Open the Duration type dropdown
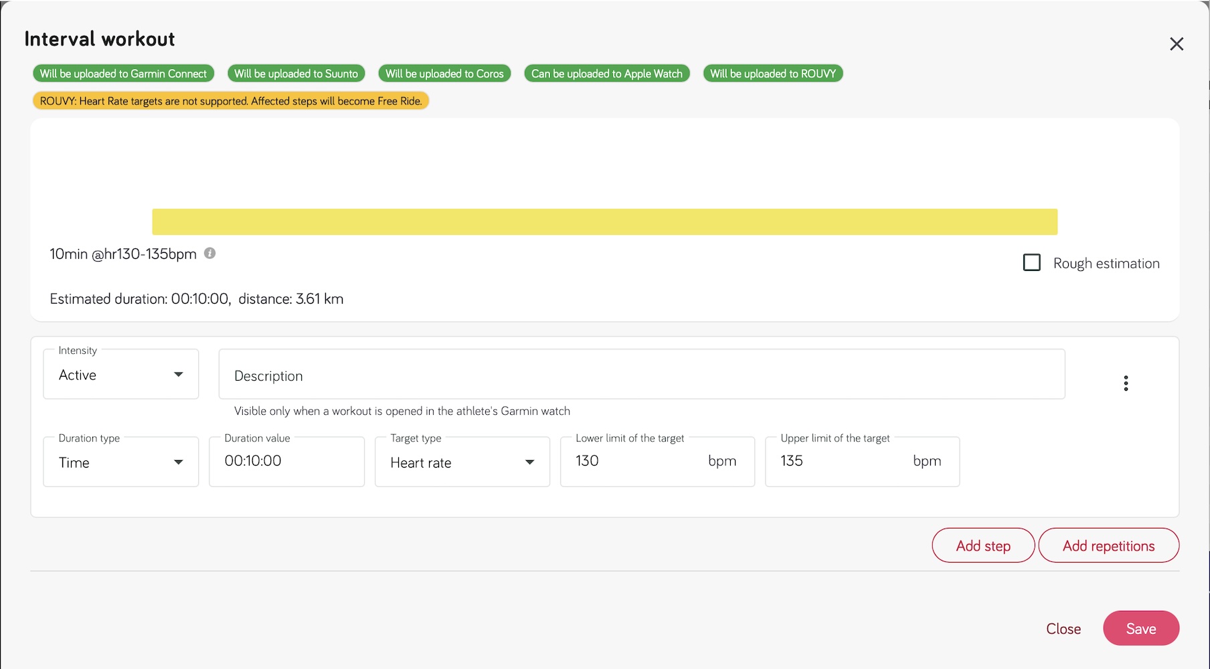Screen dimensions: 1210x669 point(121,462)
